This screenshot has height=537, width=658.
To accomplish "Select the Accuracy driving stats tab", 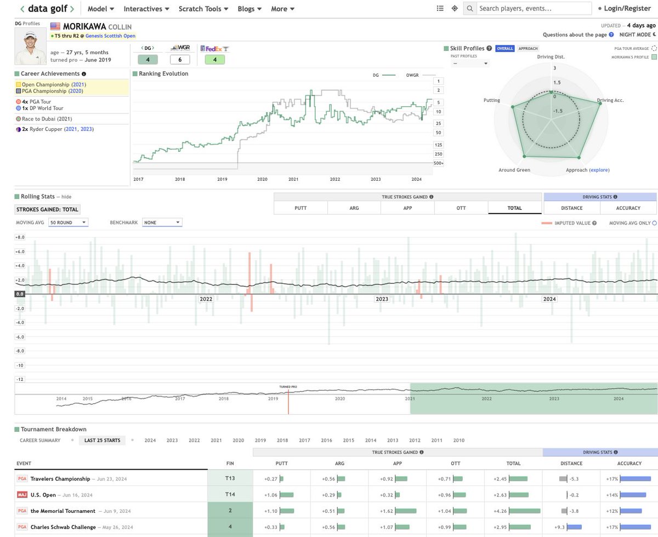I will [x=628, y=208].
